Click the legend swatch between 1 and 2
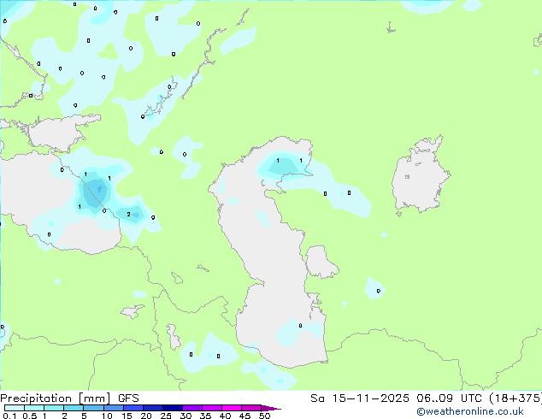 54,408
